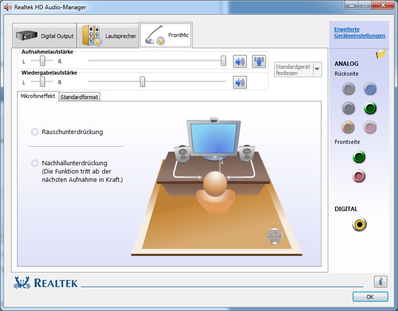Expand the Standardgerät festlegen dropdown arrow

point(317,69)
